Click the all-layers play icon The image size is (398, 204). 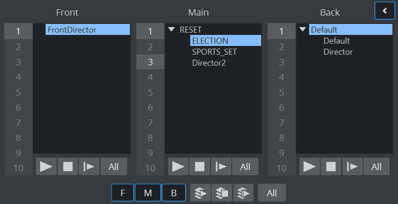click(200, 193)
